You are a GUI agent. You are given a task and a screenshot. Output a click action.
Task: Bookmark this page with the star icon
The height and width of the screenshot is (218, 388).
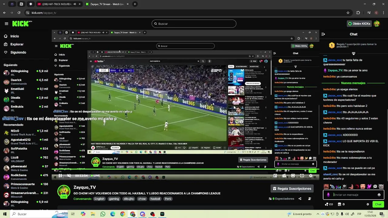(x=348, y=13)
